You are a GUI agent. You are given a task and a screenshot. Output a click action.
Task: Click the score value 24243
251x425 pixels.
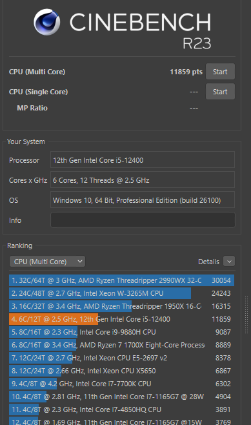coord(221,293)
